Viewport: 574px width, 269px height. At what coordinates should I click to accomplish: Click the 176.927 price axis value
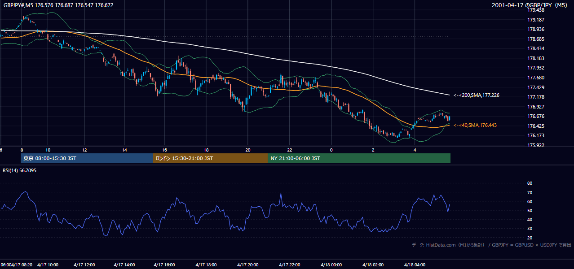click(536, 107)
